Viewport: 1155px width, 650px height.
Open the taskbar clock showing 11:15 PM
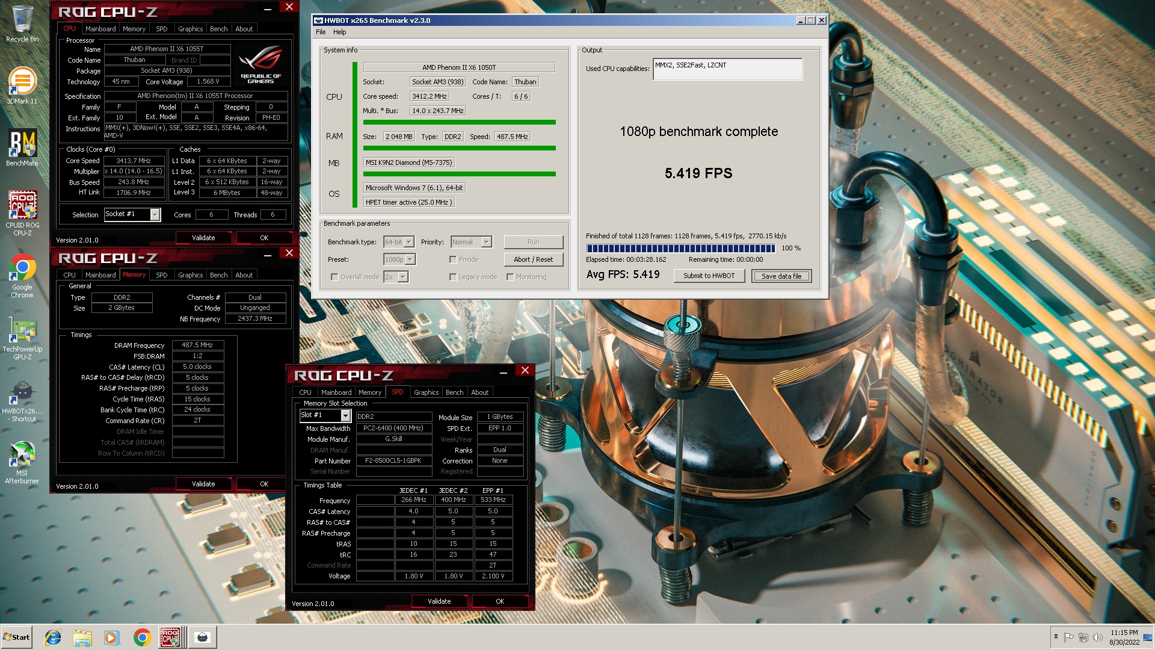[1124, 637]
